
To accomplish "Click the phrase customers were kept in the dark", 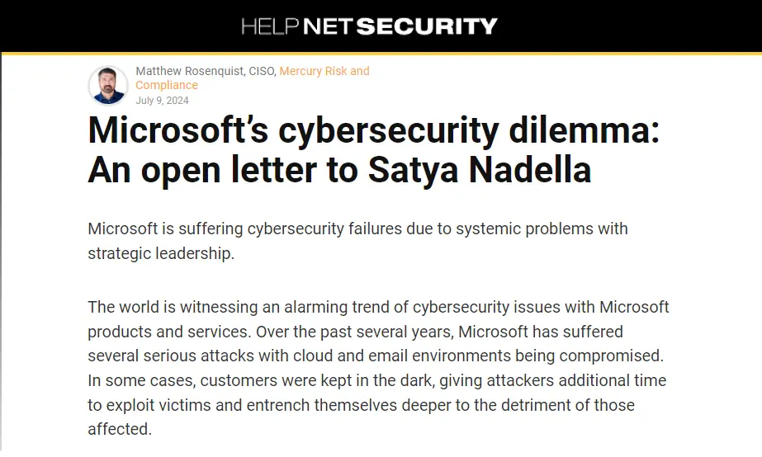I will click(316, 381).
